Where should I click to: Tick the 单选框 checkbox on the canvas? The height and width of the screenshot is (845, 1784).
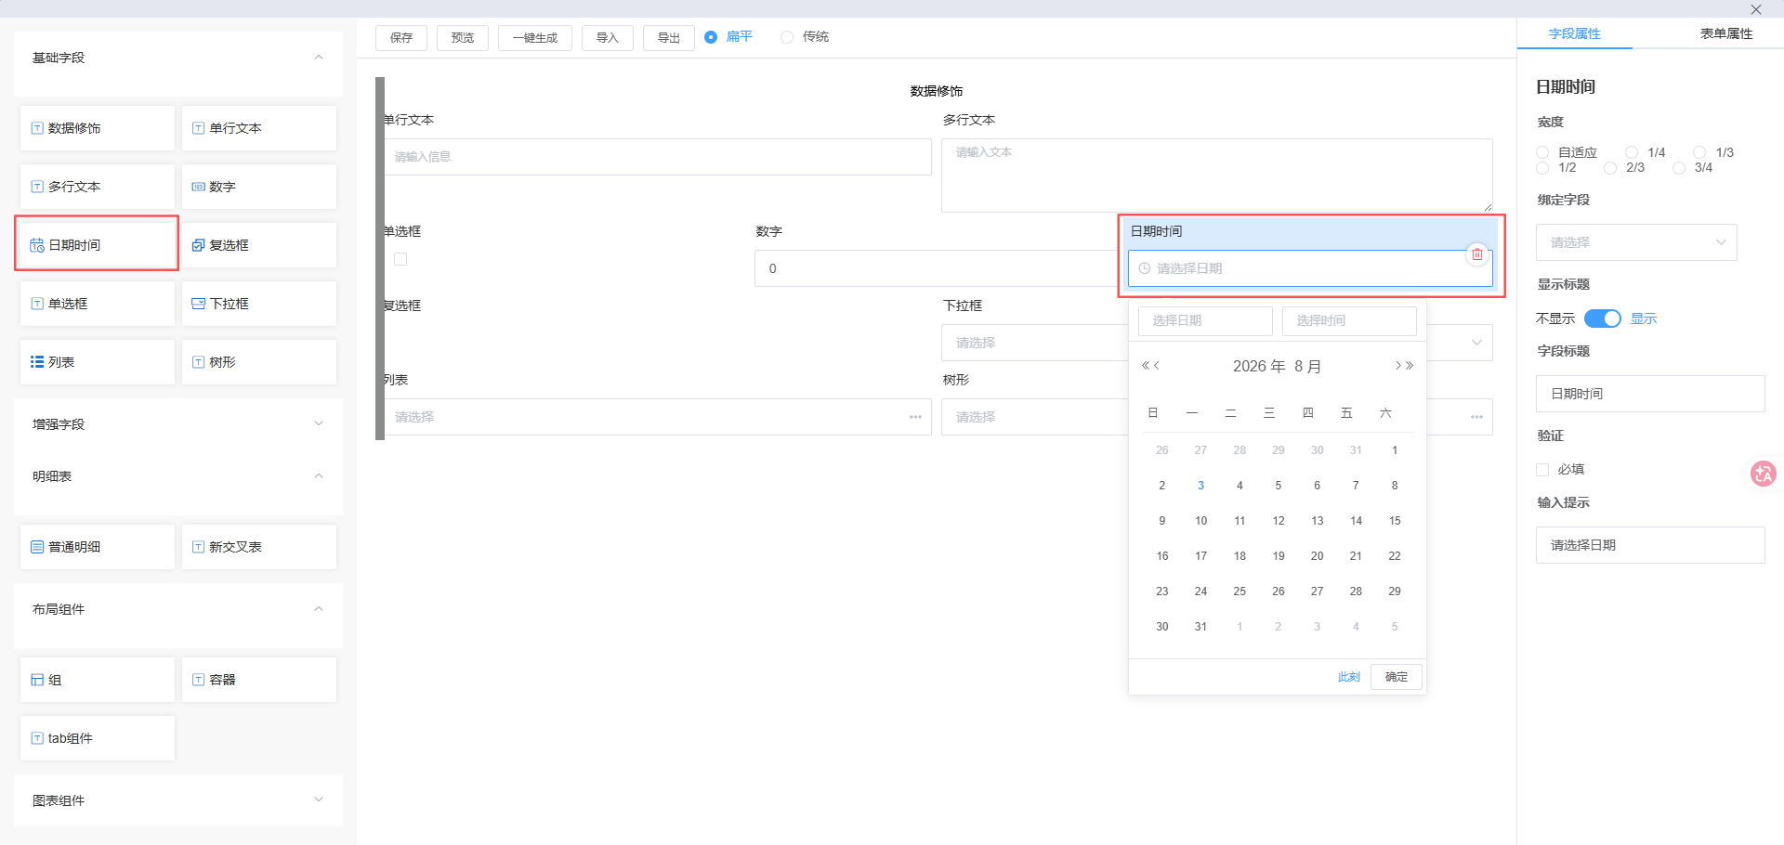pyautogui.click(x=400, y=259)
